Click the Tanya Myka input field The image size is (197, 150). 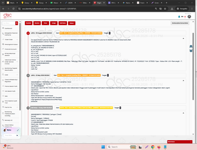tap(10, 135)
